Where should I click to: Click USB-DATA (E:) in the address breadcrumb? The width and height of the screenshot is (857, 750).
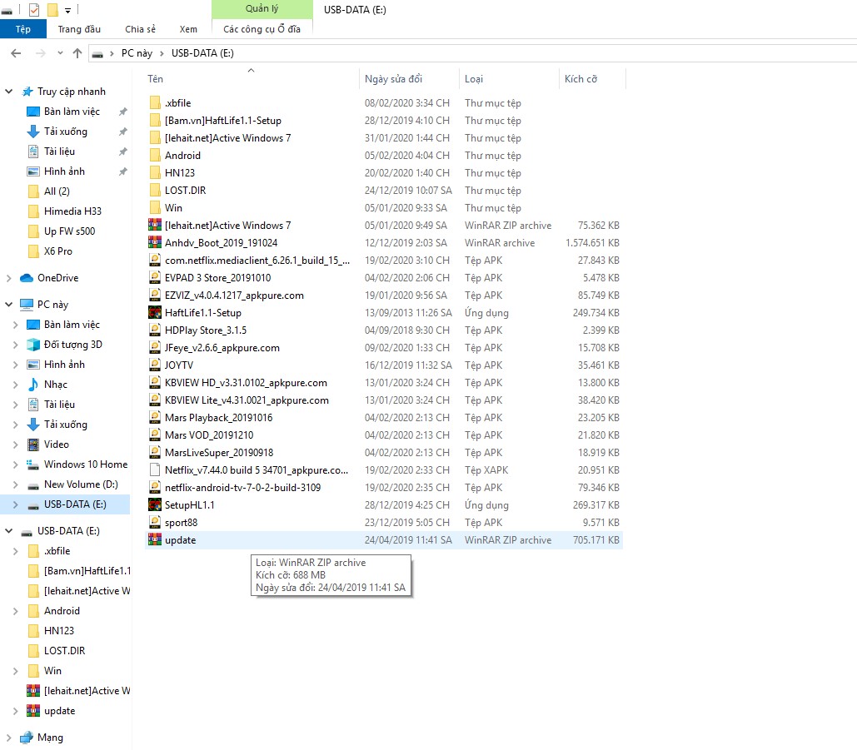[x=202, y=53]
